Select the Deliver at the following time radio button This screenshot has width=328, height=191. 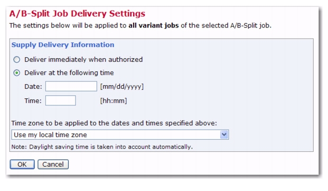pyautogui.click(x=17, y=73)
